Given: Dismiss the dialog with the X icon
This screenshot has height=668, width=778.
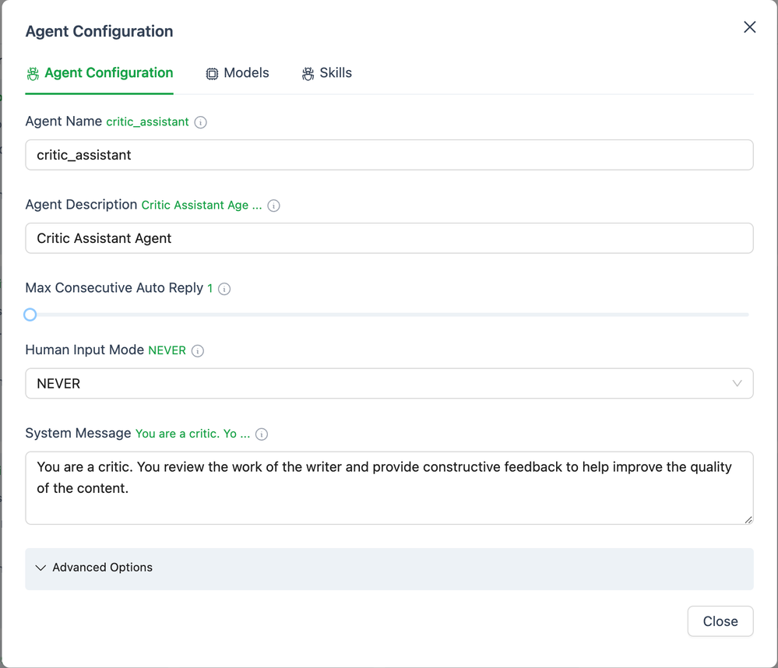Looking at the screenshot, I should tap(749, 27).
